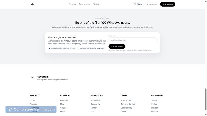Open the Global region selector

click(138, 4)
